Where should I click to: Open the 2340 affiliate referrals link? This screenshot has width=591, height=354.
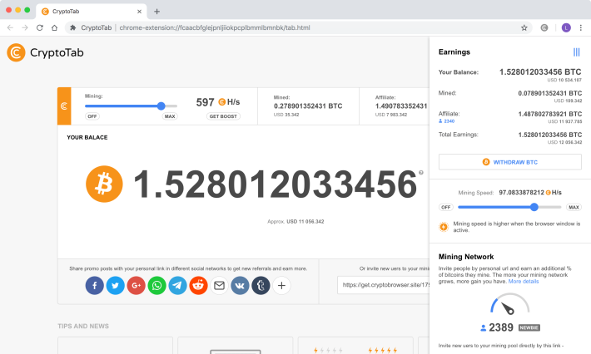[x=447, y=121]
